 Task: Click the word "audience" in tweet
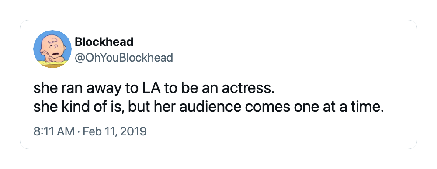tap(210, 107)
